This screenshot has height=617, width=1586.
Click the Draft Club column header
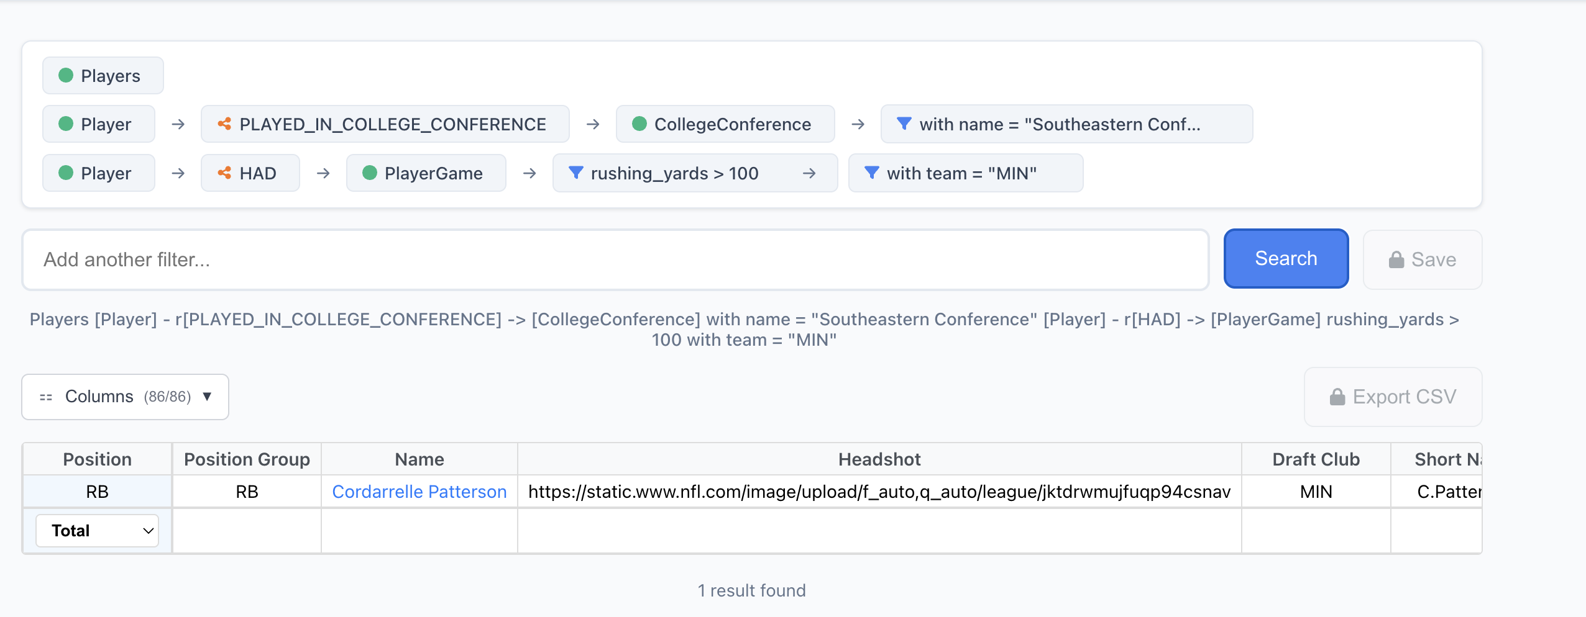(1316, 459)
